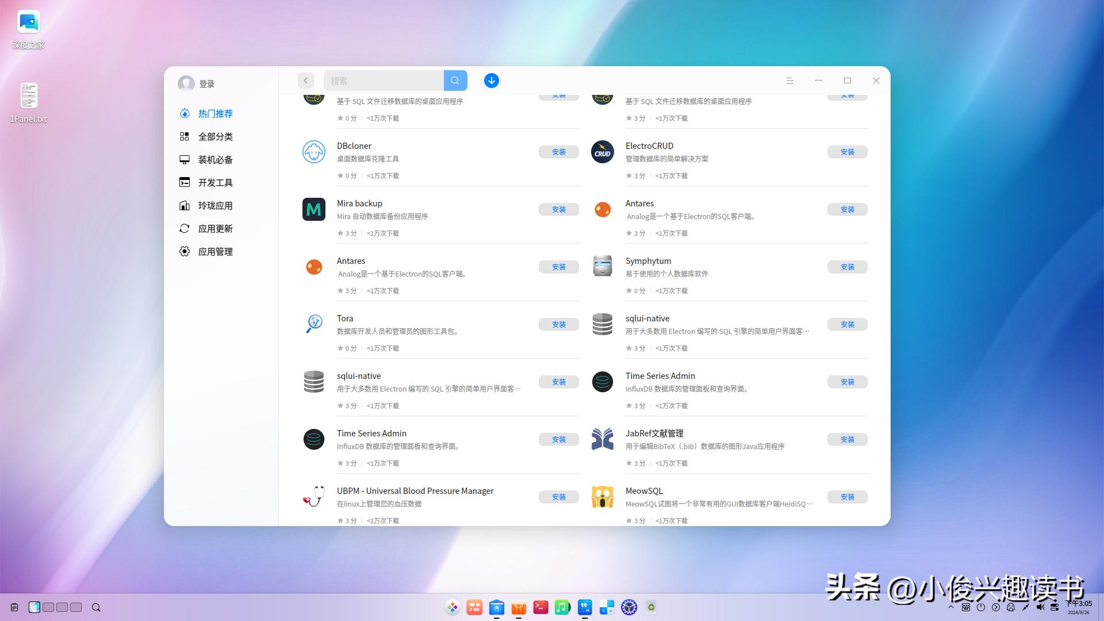Open the MeowSQL title text

click(x=644, y=491)
